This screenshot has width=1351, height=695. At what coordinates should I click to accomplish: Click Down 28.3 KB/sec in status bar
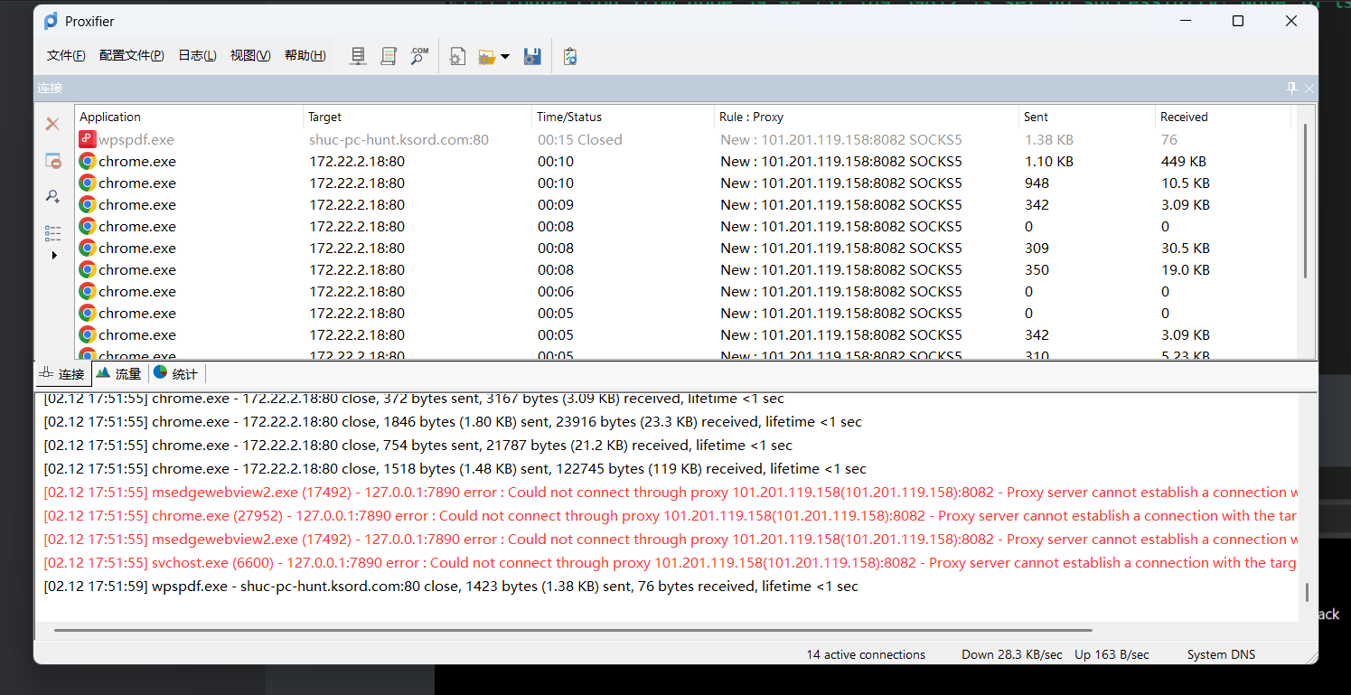[x=1011, y=654]
